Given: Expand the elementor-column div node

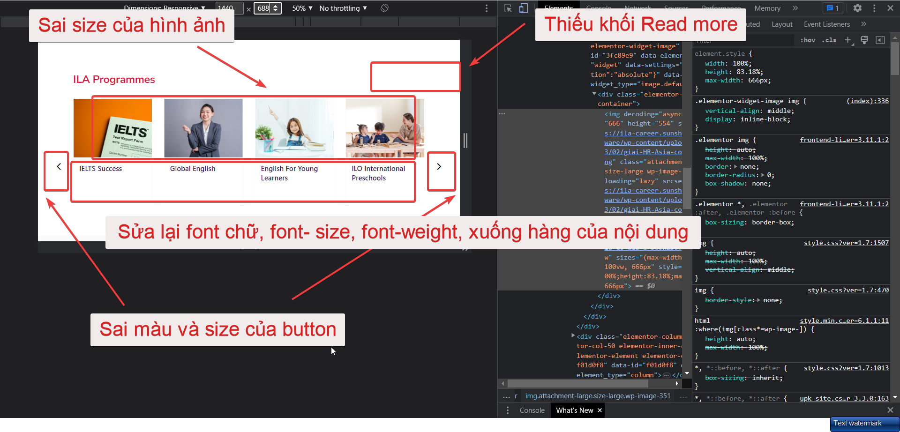Looking at the screenshot, I should pyautogui.click(x=573, y=336).
